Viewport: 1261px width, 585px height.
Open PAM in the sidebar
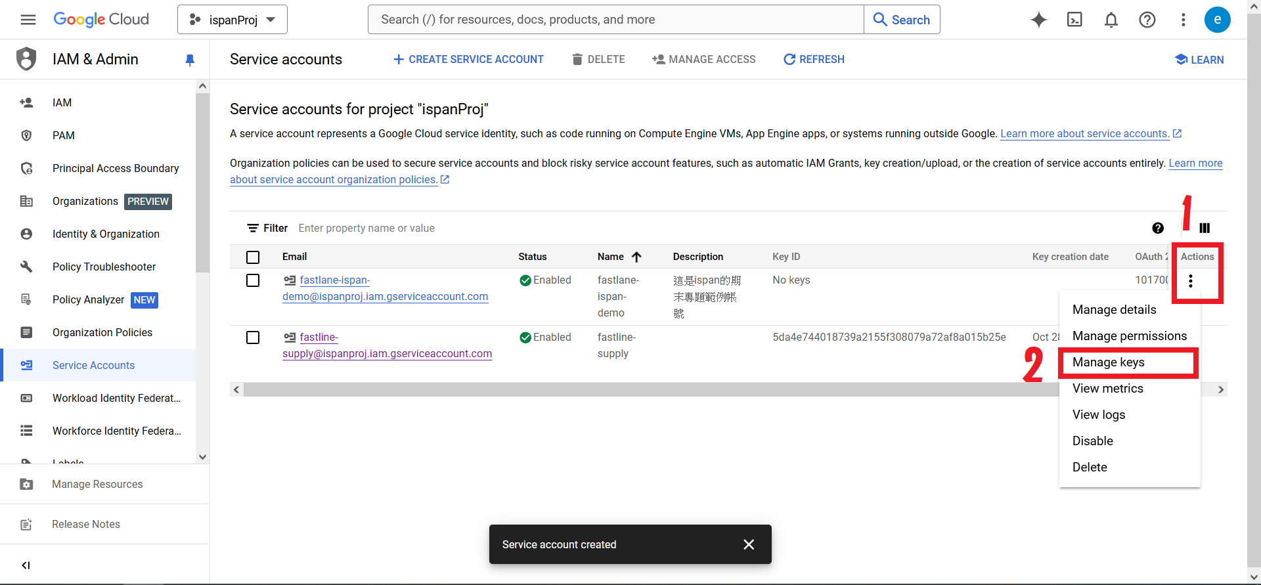click(98, 135)
